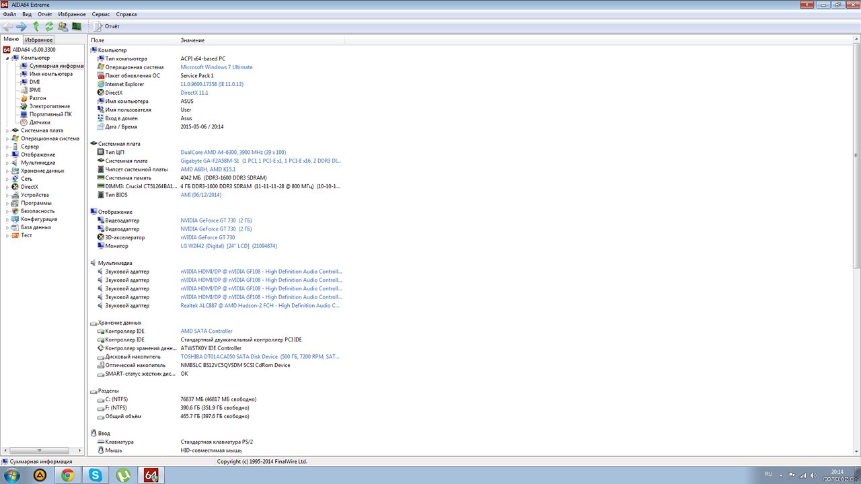Switch to the Избранное sidebar tab
Screen dimensions: 861x484
point(39,40)
